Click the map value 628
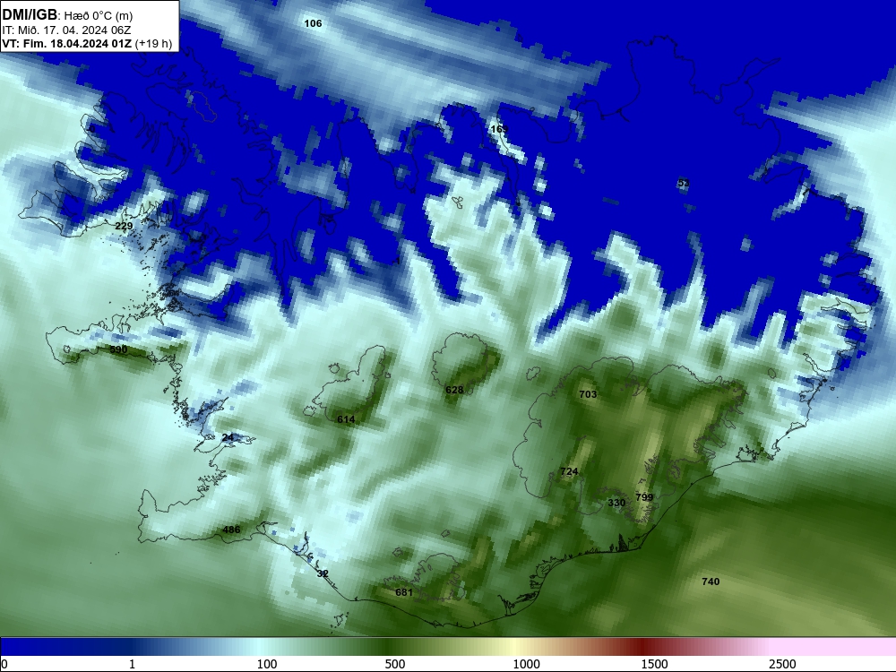This screenshot has height=672, width=896. tap(454, 390)
